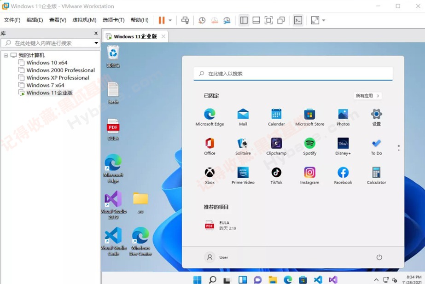Image resolution: width=425 pixels, height=284 pixels.
Task: Open the 帮助(H) menu
Action: (140, 20)
